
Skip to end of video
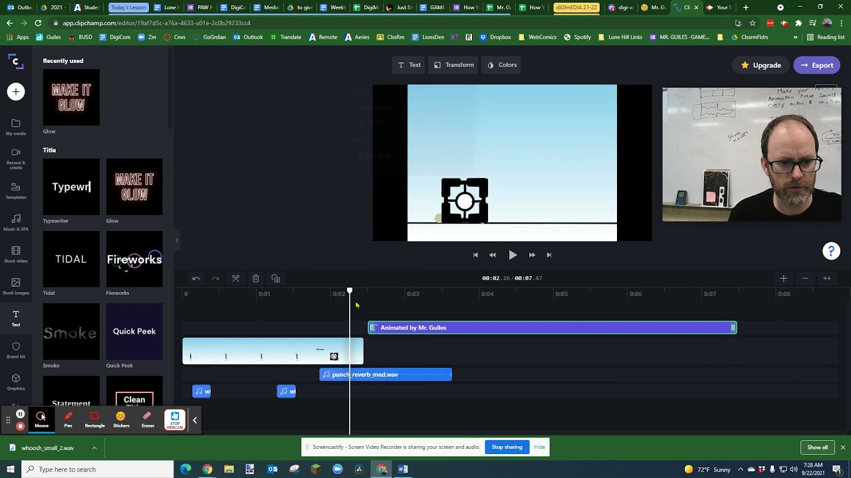pos(549,255)
